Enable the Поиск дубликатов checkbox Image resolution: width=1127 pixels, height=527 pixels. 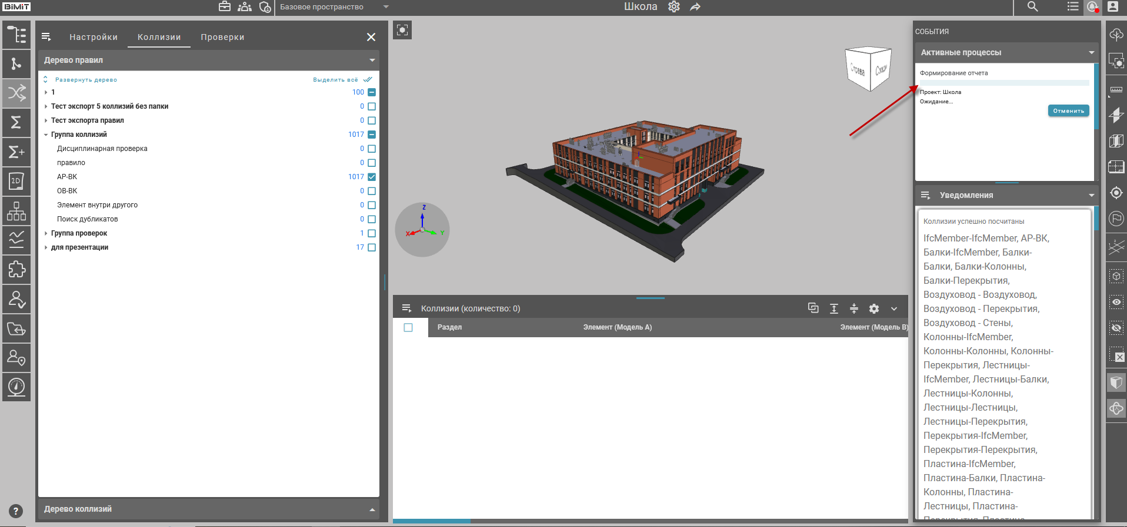click(372, 219)
